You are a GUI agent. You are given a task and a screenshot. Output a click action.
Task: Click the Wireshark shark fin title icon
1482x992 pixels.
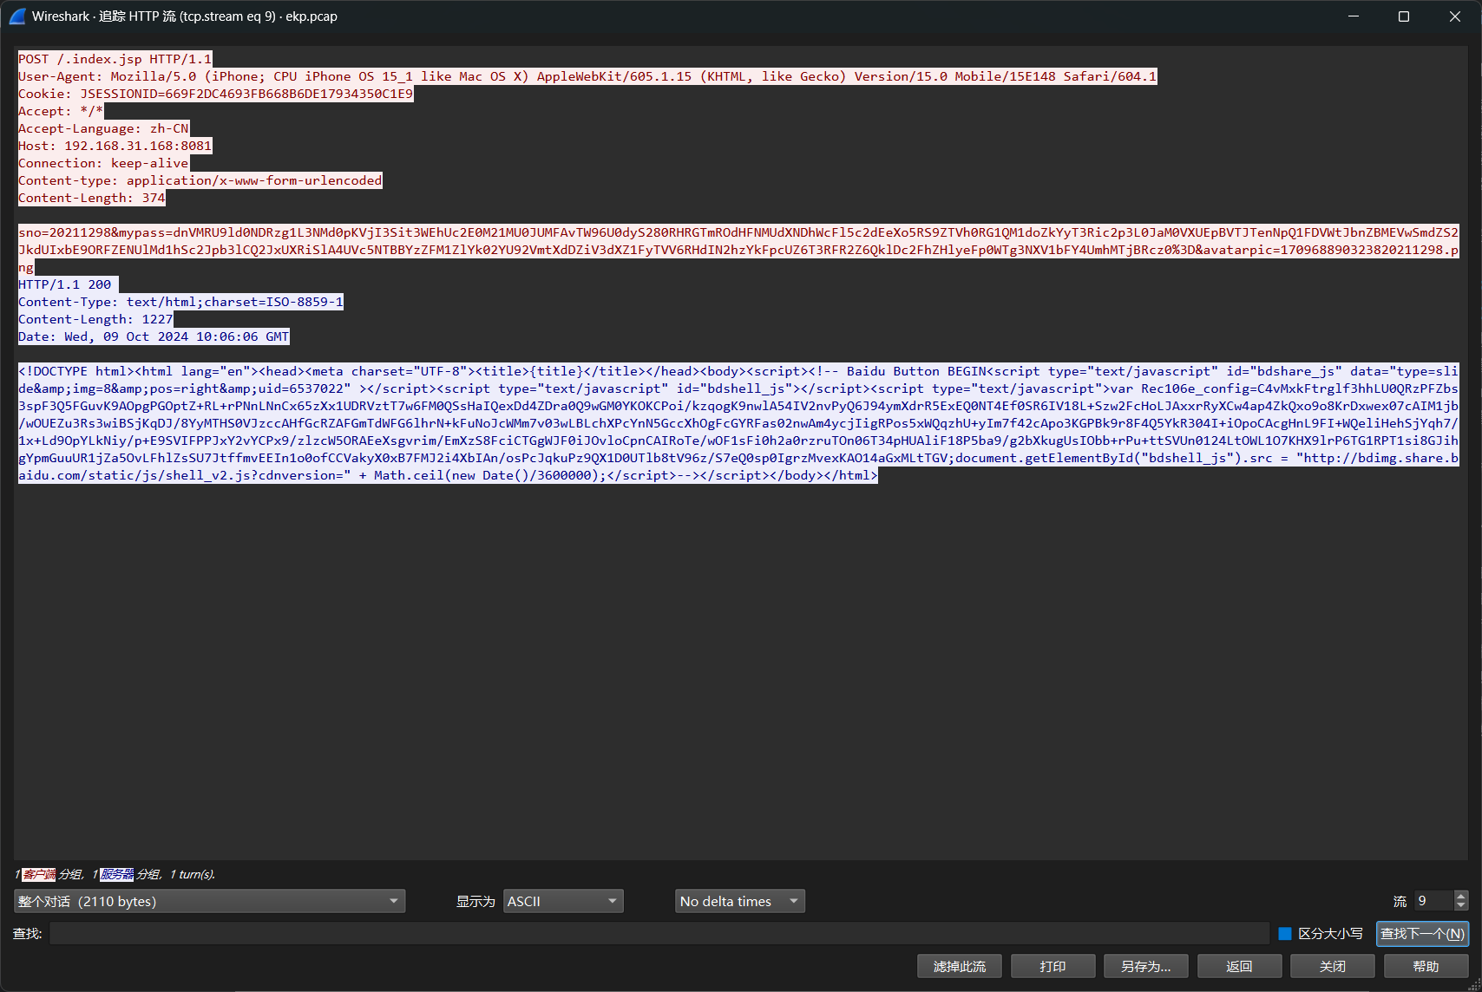[x=17, y=16]
